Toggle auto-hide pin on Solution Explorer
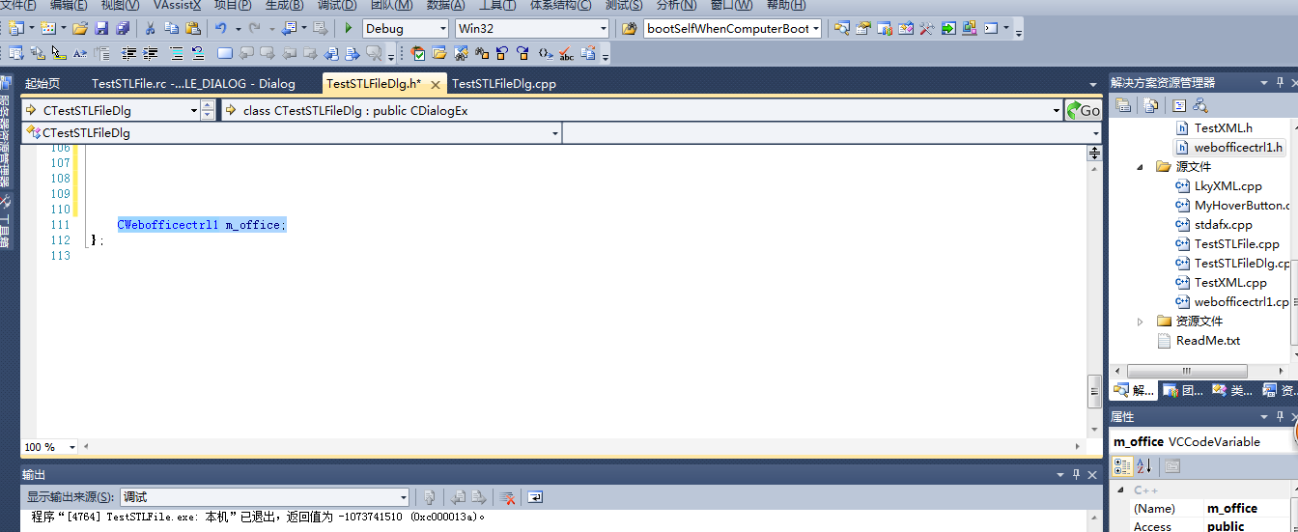1298x532 pixels. [x=1280, y=83]
